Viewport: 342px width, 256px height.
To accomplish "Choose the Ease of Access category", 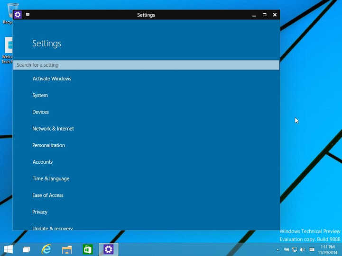I will click(x=48, y=195).
